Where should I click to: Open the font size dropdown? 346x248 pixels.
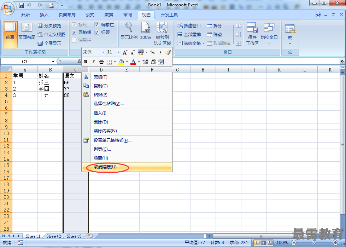click(118, 52)
